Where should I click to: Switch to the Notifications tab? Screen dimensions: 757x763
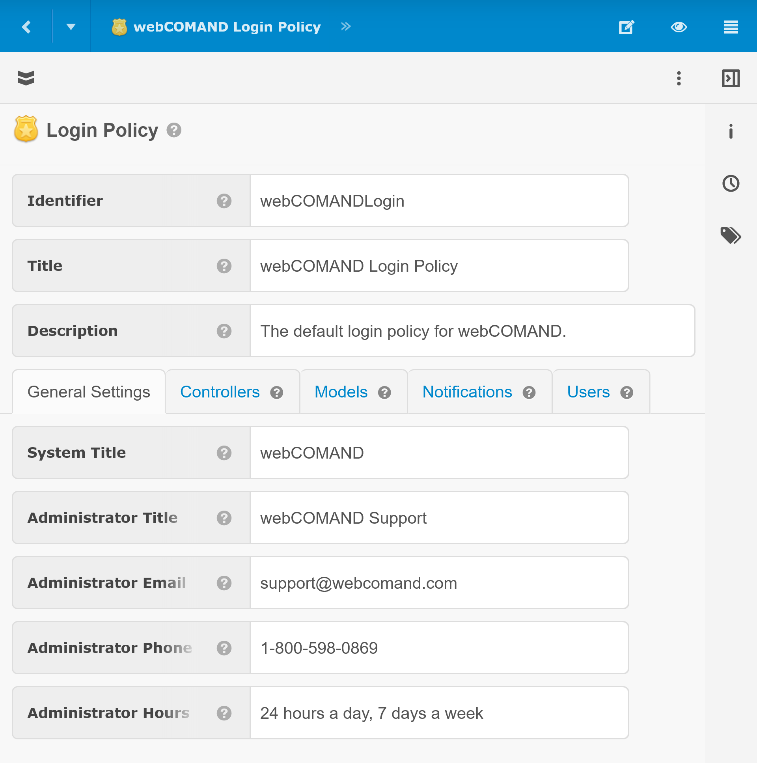(467, 392)
